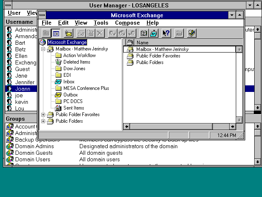Select user Ellen in User Manager
Image resolution: width=262 pixels, height=197 pixels.
tap(21, 56)
